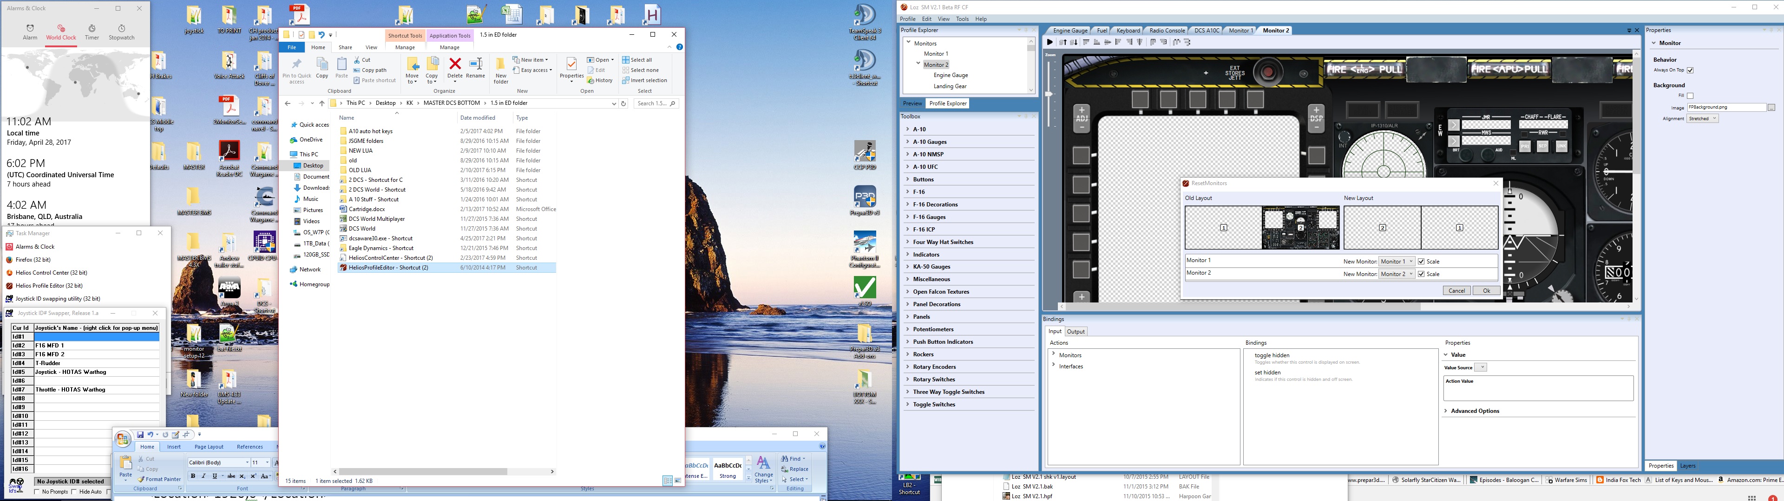Click the Word Change Styles icon
1784x501 pixels.
point(764,462)
